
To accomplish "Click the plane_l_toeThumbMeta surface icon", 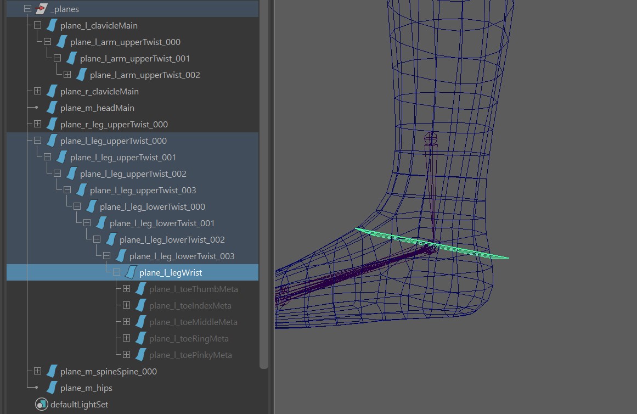I will (141, 289).
